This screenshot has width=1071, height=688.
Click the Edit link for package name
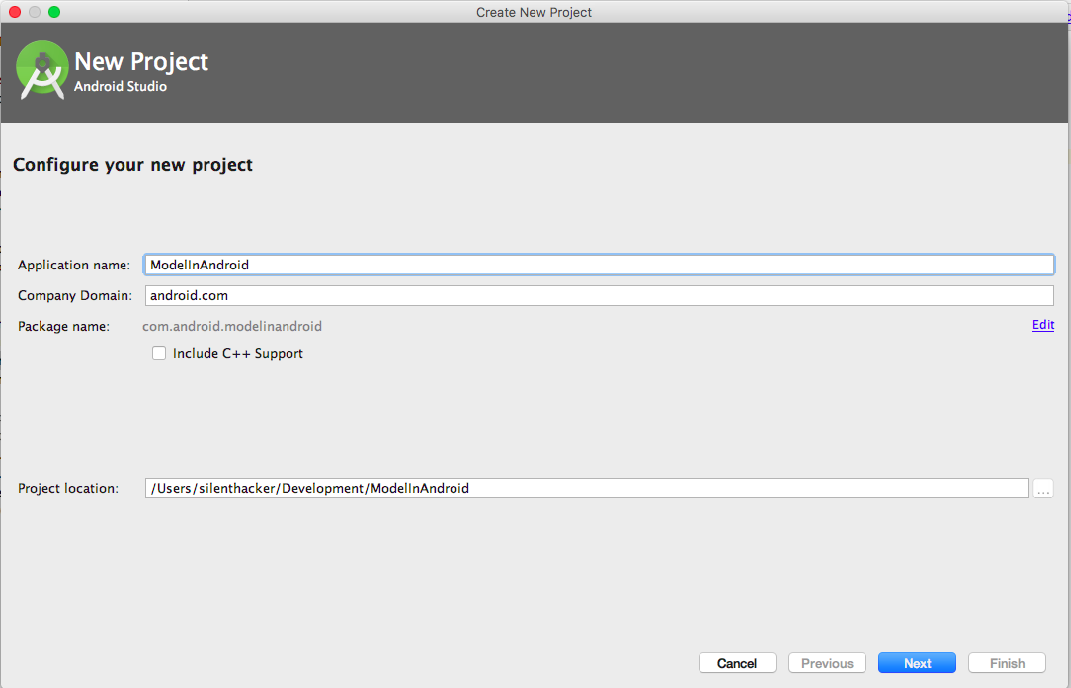pyautogui.click(x=1042, y=325)
